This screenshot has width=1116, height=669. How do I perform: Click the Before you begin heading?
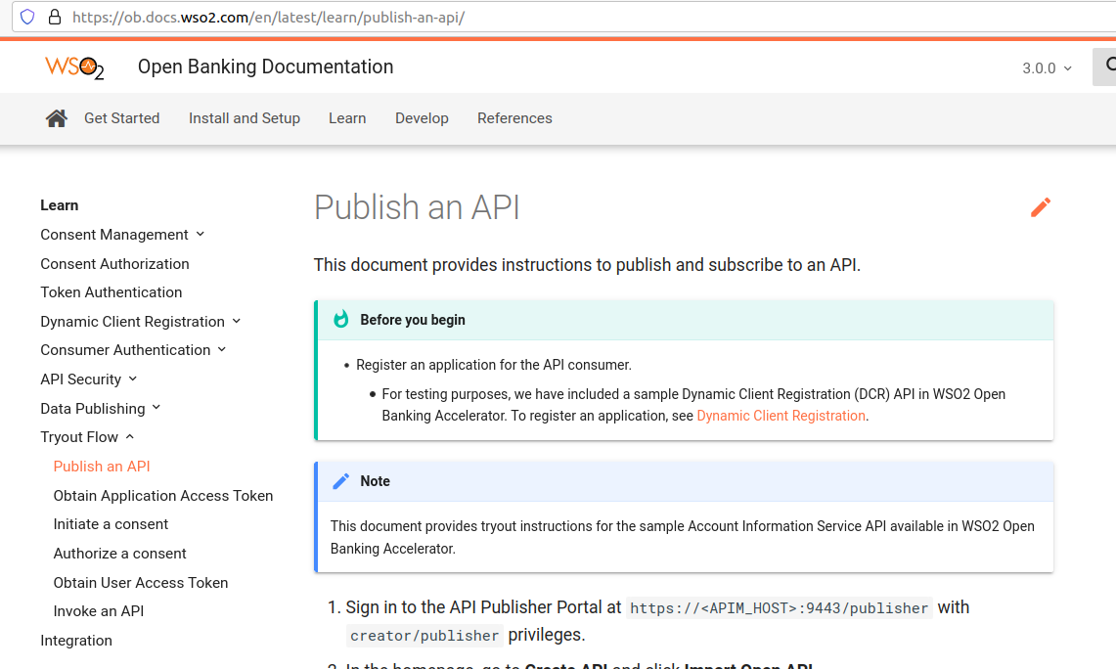coord(413,320)
